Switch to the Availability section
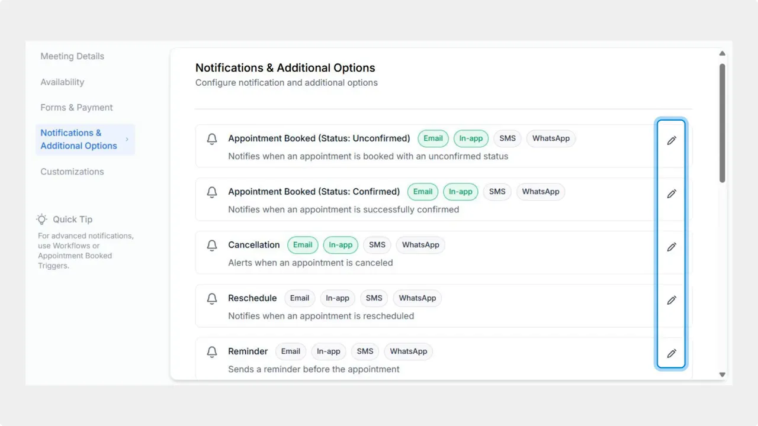Viewport: 758px width, 426px height. (x=62, y=82)
